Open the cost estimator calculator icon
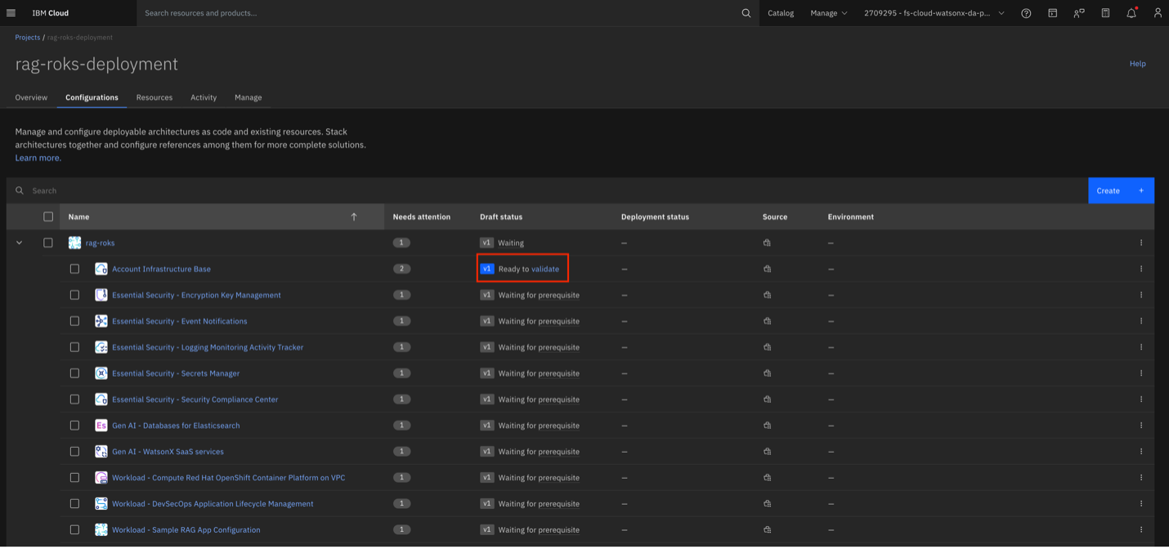Image resolution: width=1169 pixels, height=549 pixels. [1105, 13]
